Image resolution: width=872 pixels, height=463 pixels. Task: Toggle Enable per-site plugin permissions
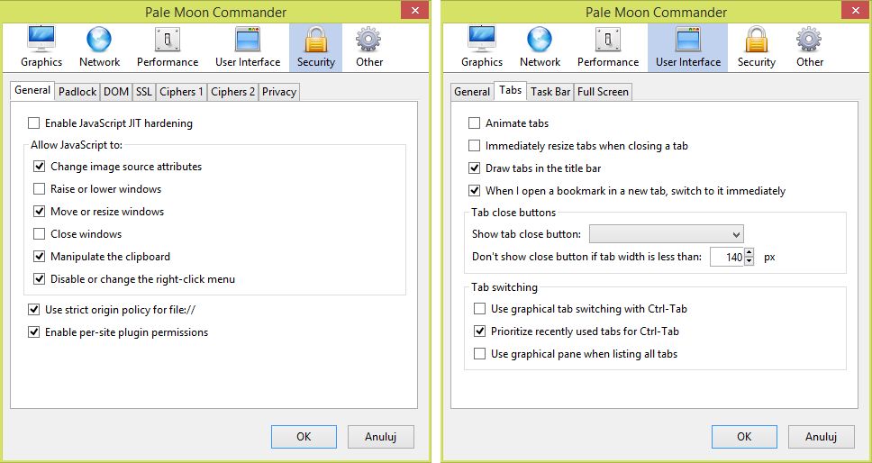coord(34,332)
